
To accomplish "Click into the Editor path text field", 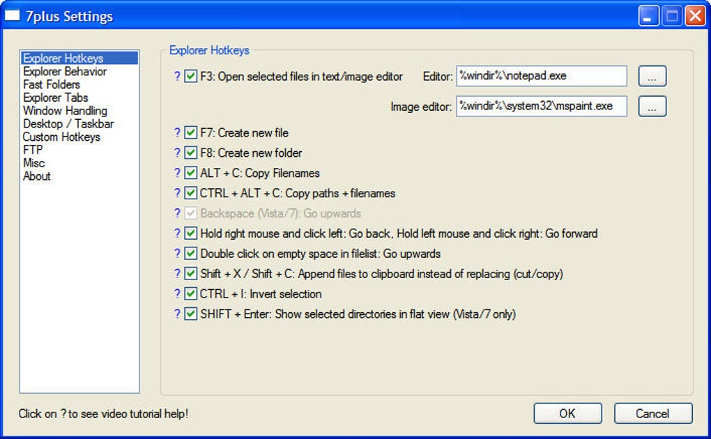I will click(x=541, y=76).
